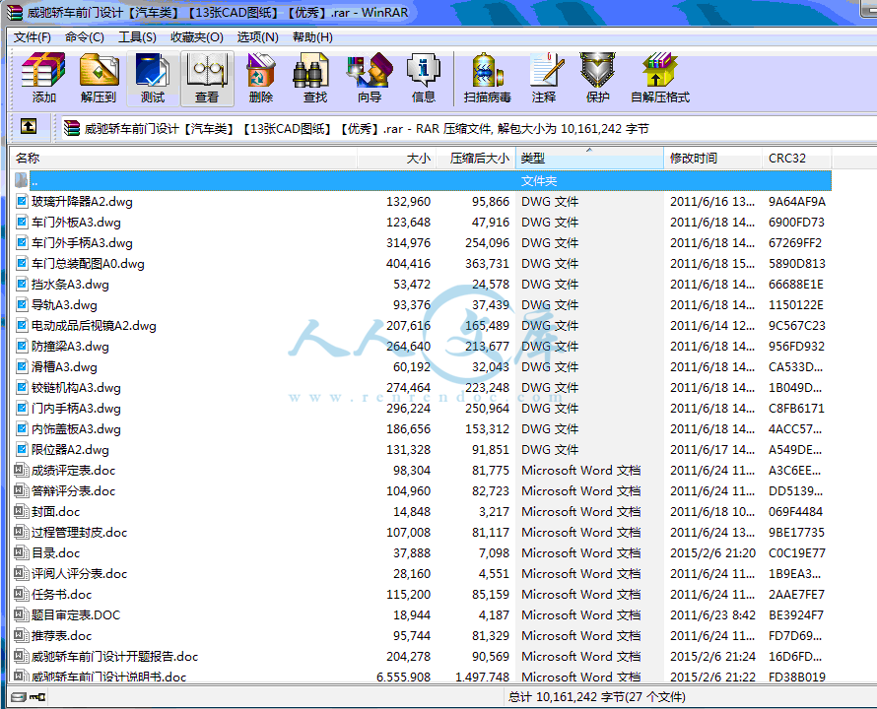877x709 pixels.
Task: Select the parent folder '..' icon
Action: click(x=22, y=180)
